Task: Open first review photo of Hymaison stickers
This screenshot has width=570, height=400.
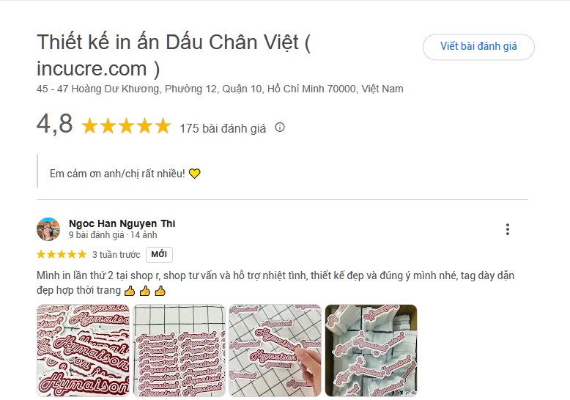Action: pyautogui.click(x=83, y=350)
